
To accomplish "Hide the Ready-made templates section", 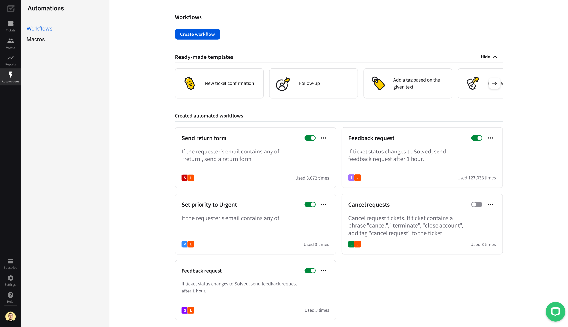I will coord(489,57).
